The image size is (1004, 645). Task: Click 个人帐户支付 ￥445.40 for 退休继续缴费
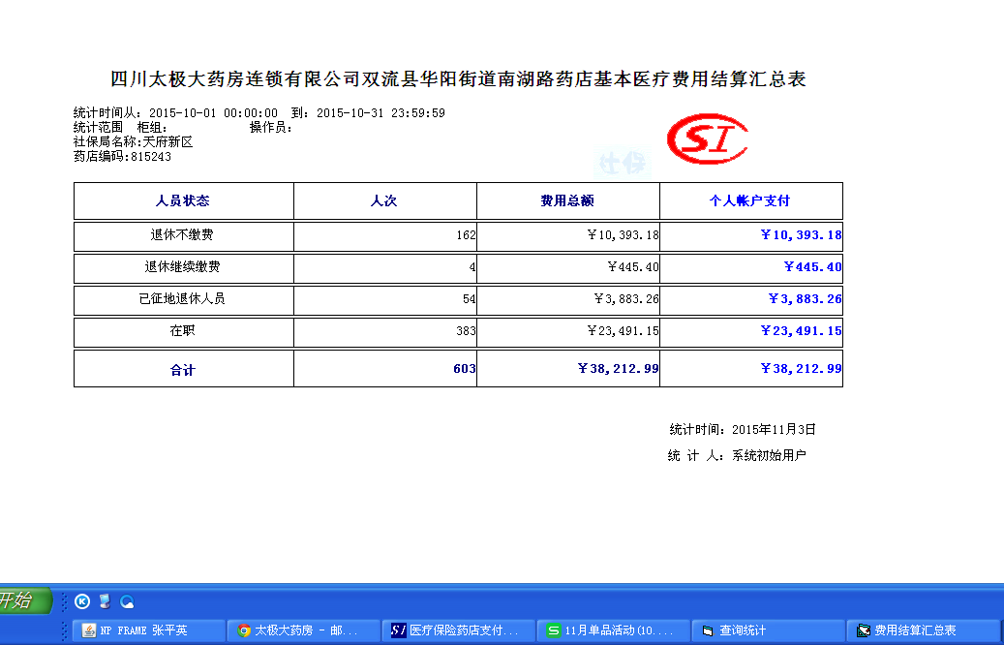tap(812, 267)
